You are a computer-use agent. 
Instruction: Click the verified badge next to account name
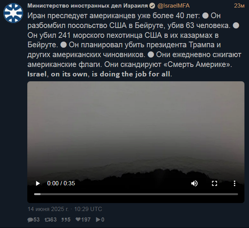point(152,6)
